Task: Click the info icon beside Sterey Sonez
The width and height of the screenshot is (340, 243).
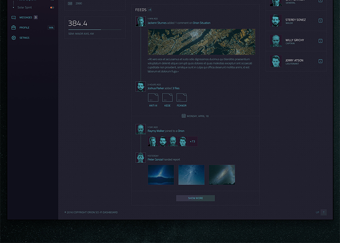Action: pyautogui.click(x=321, y=20)
